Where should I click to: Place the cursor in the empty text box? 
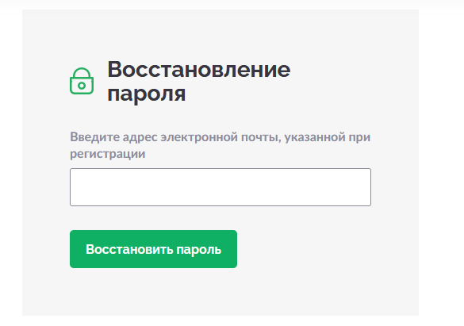pos(220,187)
